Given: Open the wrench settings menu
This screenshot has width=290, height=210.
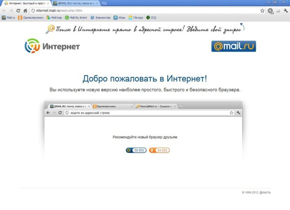Looking at the screenshot, I should (x=286, y=11).
